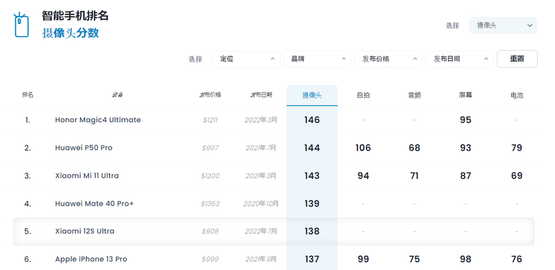Click camera score 139 for Huawei Mate 40 Pro+
555x270 pixels.
pos(312,204)
